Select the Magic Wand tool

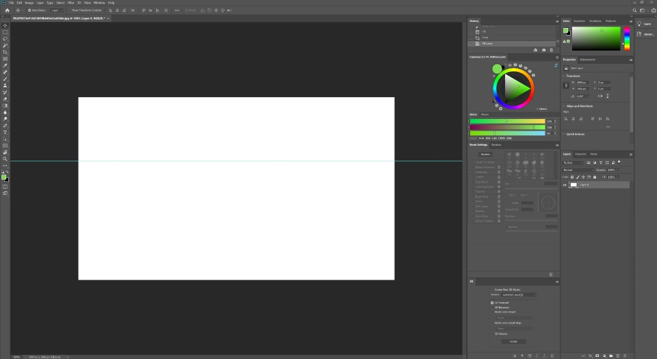[x=5, y=46]
